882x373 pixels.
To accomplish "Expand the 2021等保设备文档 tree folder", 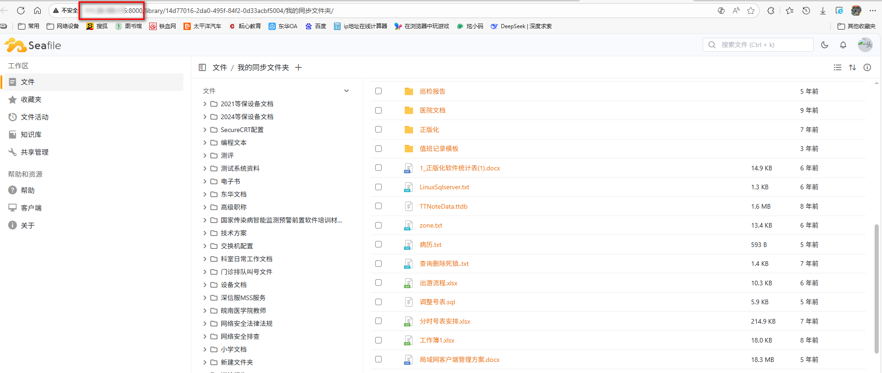I will tap(205, 104).
